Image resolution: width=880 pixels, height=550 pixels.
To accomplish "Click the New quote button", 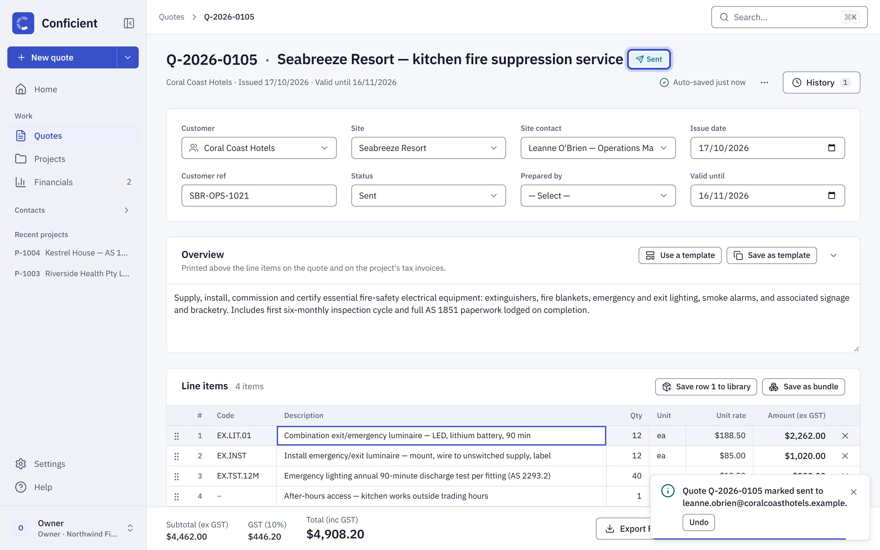I will pyautogui.click(x=62, y=57).
